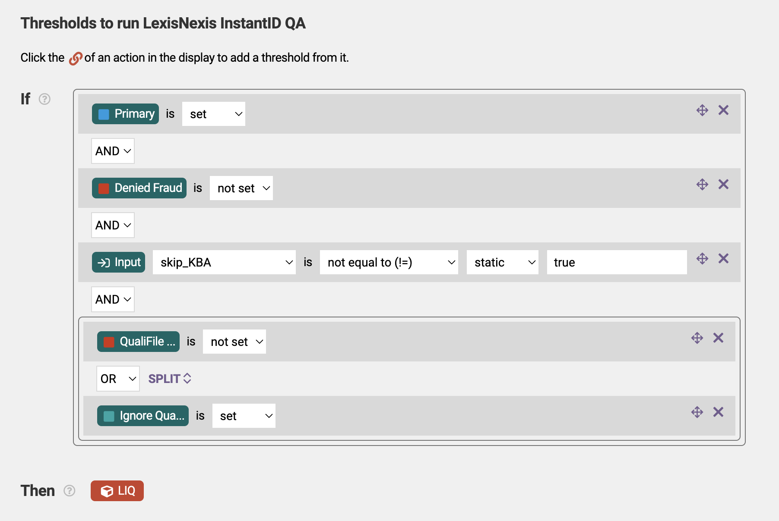This screenshot has height=521, width=779.
Task: Open the AND operator below the Primary row
Action: pyautogui.click(x=113, y=151)
